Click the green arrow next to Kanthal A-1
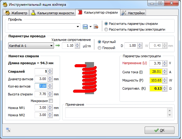Screen dimensions: 182x139 click(58, 46)
